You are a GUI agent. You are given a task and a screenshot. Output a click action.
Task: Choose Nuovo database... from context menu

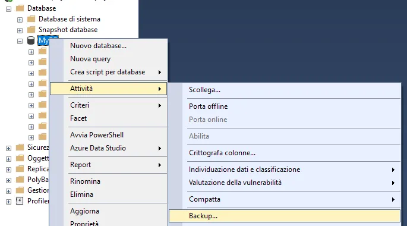109,46
